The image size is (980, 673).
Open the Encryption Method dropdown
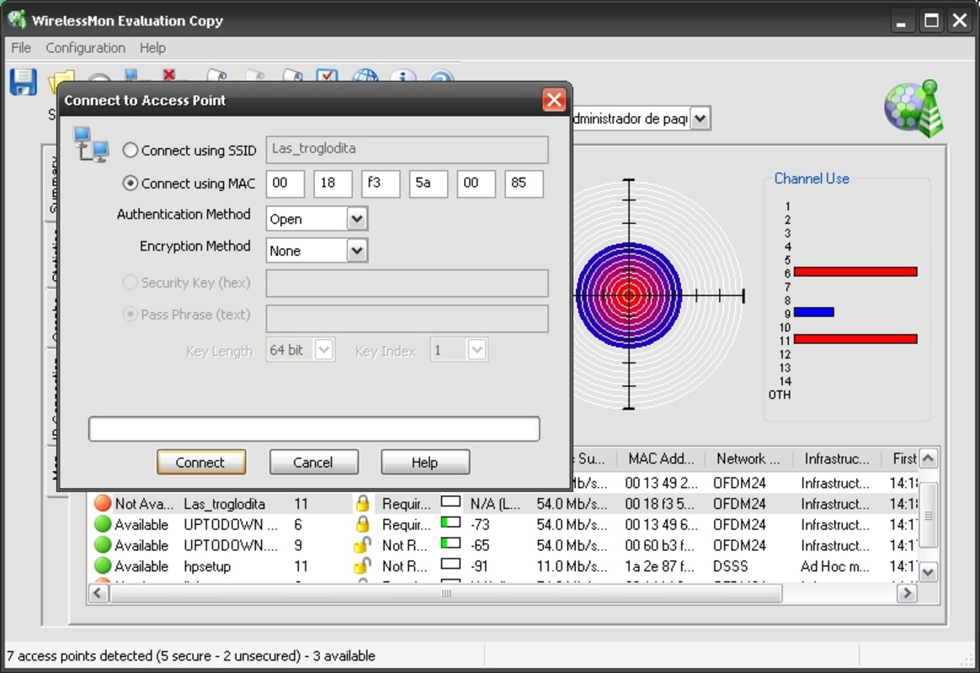coord(357,251)
